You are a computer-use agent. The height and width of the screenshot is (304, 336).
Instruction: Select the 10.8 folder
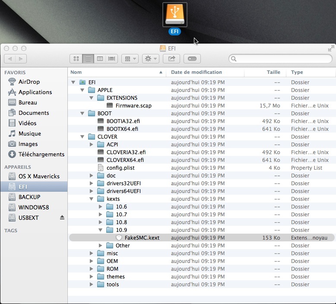tap(202, 222)
